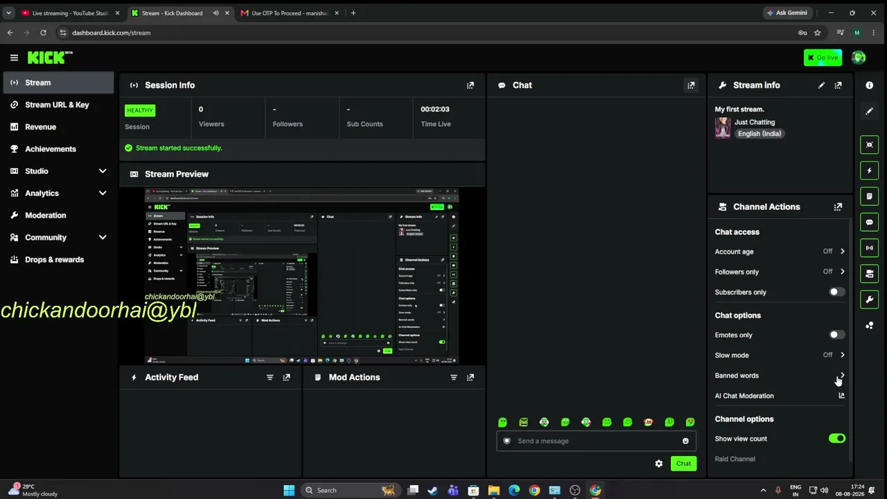Open the Achievements page
887x499 pixels.
click(x=58, y=149)
